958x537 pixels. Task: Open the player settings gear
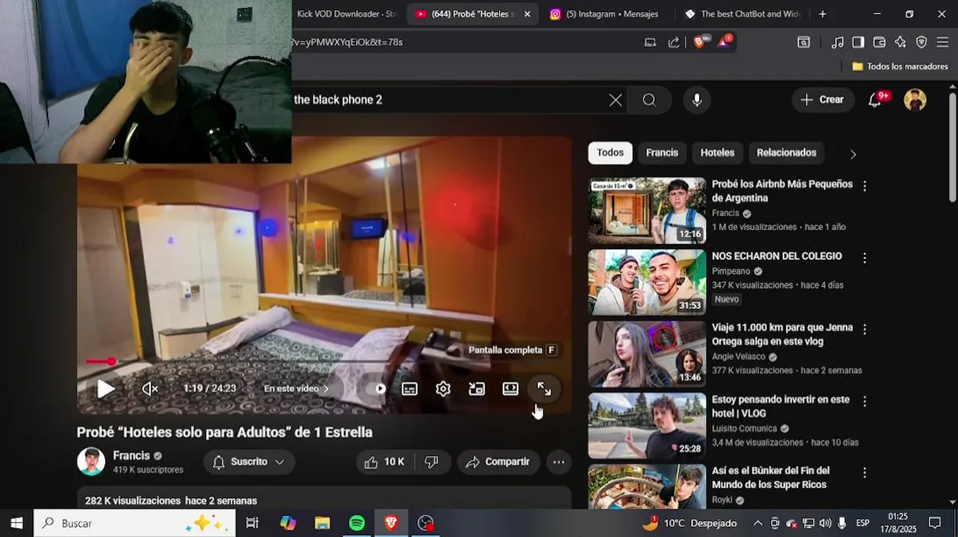pos(443,389)
